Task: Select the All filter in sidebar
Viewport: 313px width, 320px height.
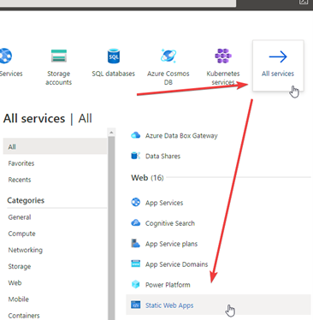Action: click(x=55, y=146)
